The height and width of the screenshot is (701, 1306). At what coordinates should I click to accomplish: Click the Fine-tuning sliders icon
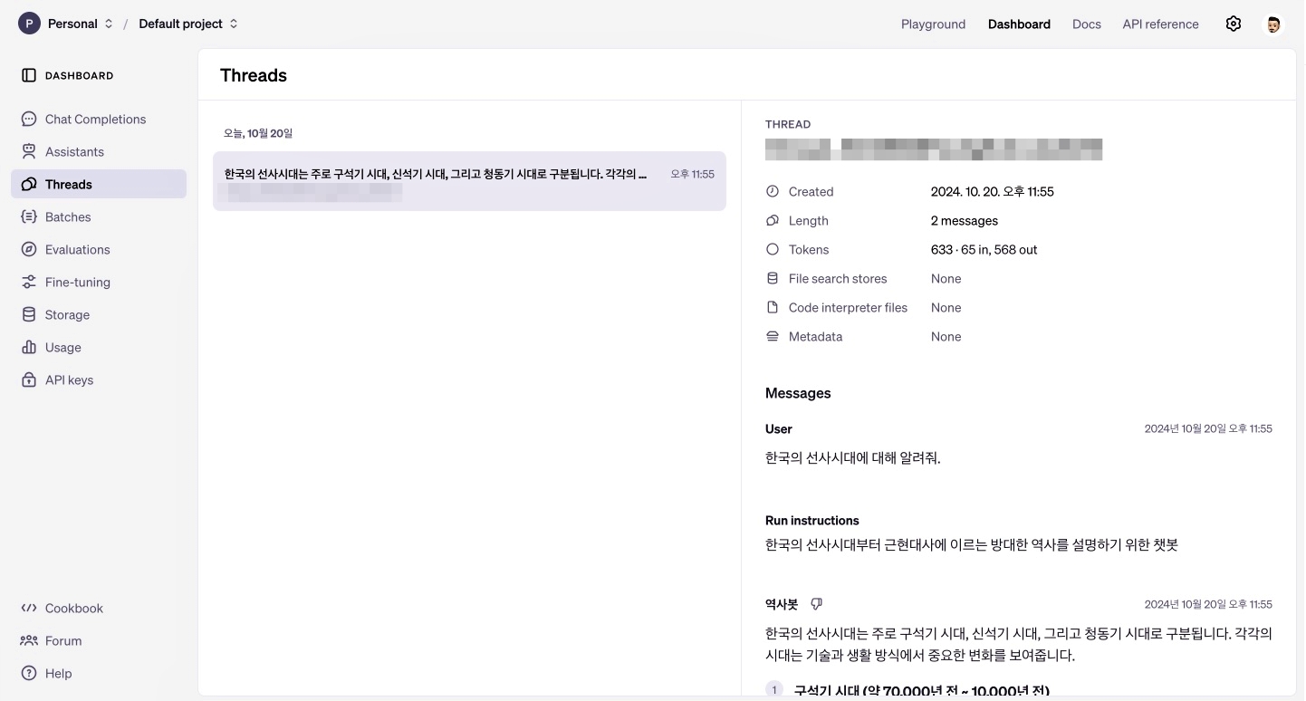coord(29,282)
